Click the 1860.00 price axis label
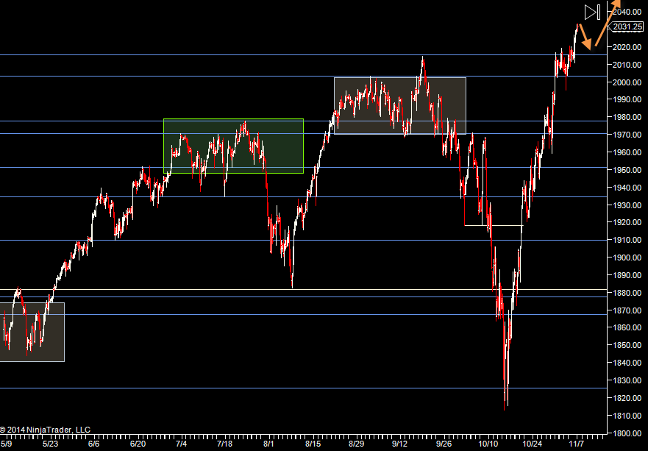This screenshot has width=648, height=451. (x=627, y=328)
